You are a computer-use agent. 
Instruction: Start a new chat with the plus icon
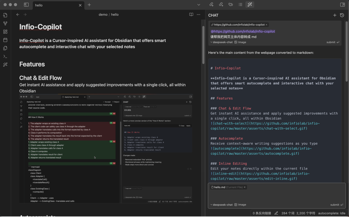point(335,15)
